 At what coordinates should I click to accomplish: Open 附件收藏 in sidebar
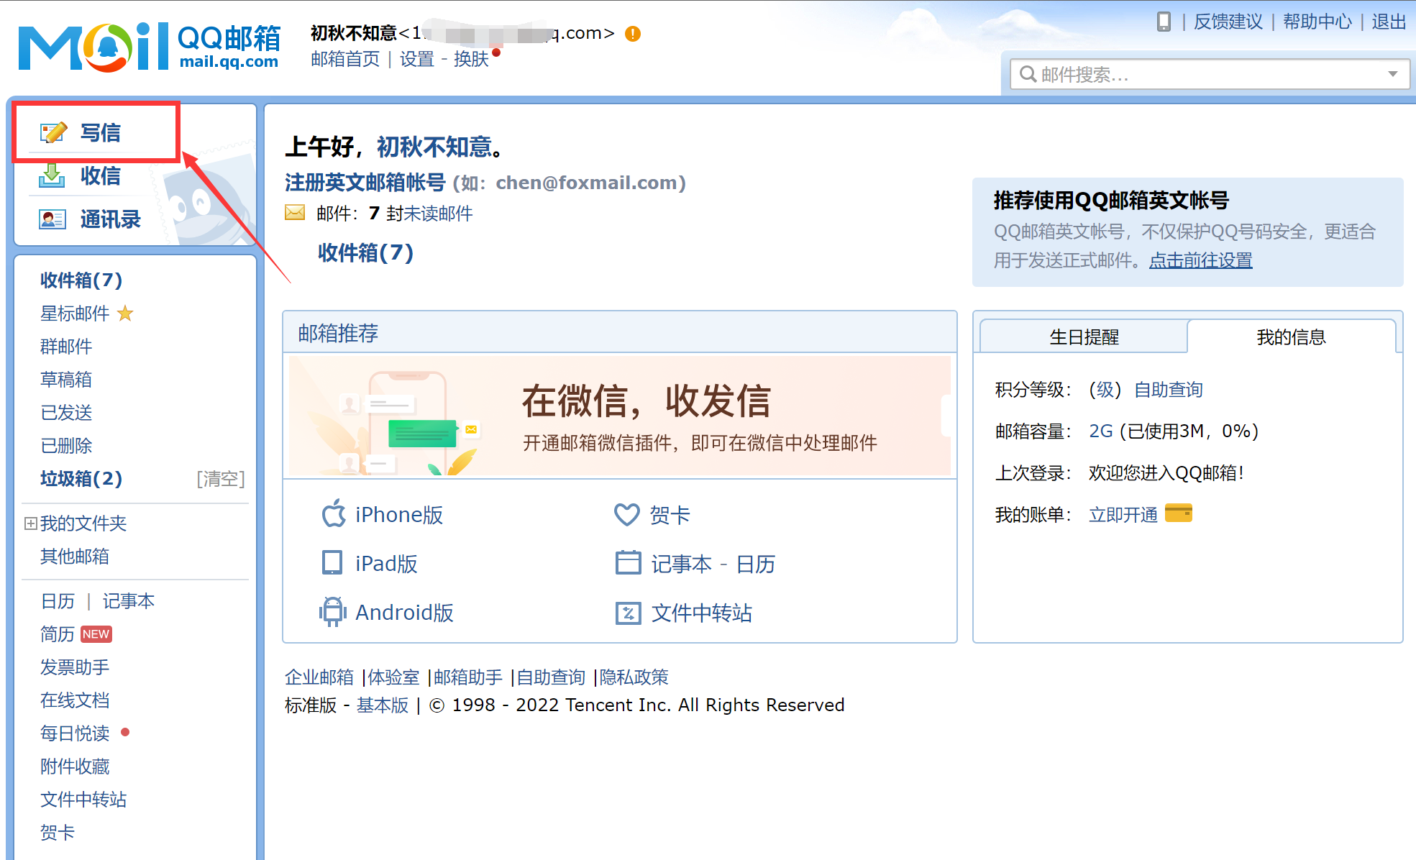click(x=75, y=767)
